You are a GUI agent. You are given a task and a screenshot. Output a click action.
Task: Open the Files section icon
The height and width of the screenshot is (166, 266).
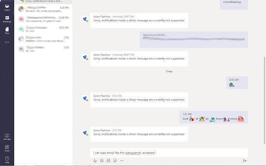(x=7, y=30)
